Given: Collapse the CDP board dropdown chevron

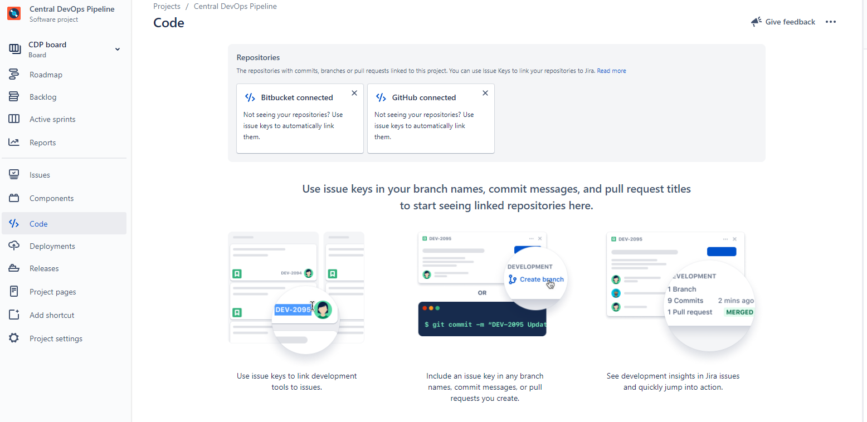Looking at the screenshot, I should [117, 49].
